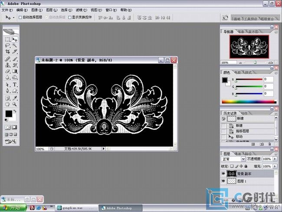
Task: Choose the Crop tool
Action: tap(7, 51)
